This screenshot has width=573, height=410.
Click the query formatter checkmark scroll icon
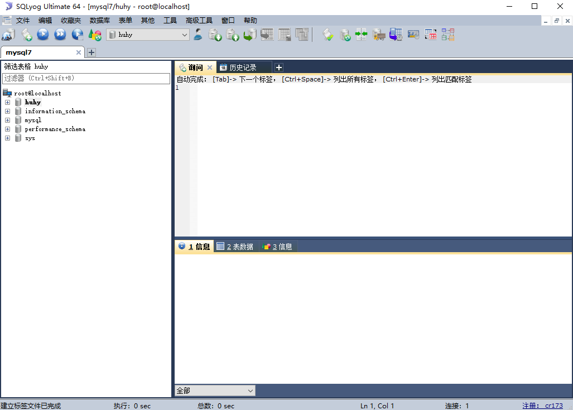328,35
